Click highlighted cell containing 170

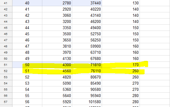pyautogui.click(x=121, y=65)
